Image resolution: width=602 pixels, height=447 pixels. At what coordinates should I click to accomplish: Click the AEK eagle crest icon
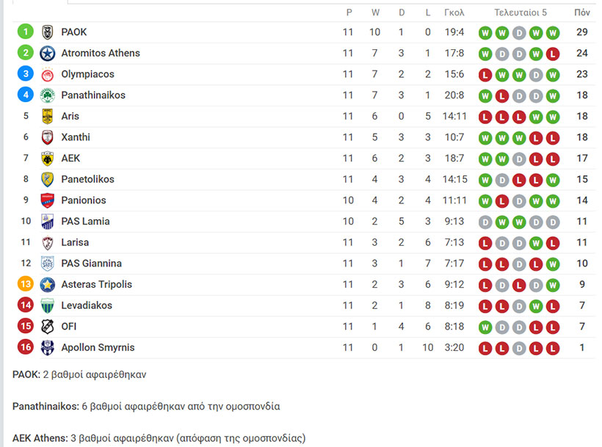coord(47,159)
